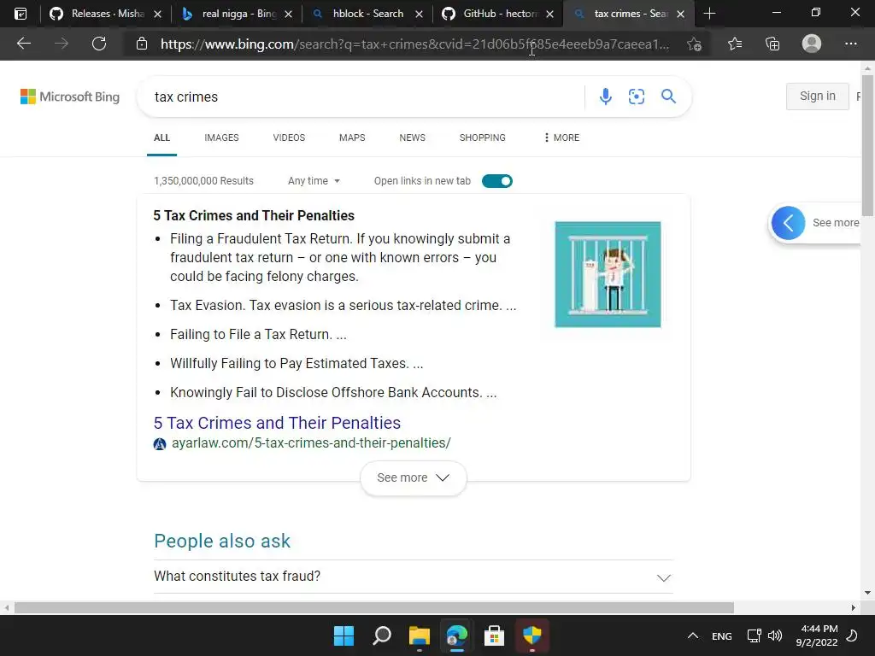Click the jailed man thumbnail image
The width and height of the screenshot is (875, 656).
(608, 274)
